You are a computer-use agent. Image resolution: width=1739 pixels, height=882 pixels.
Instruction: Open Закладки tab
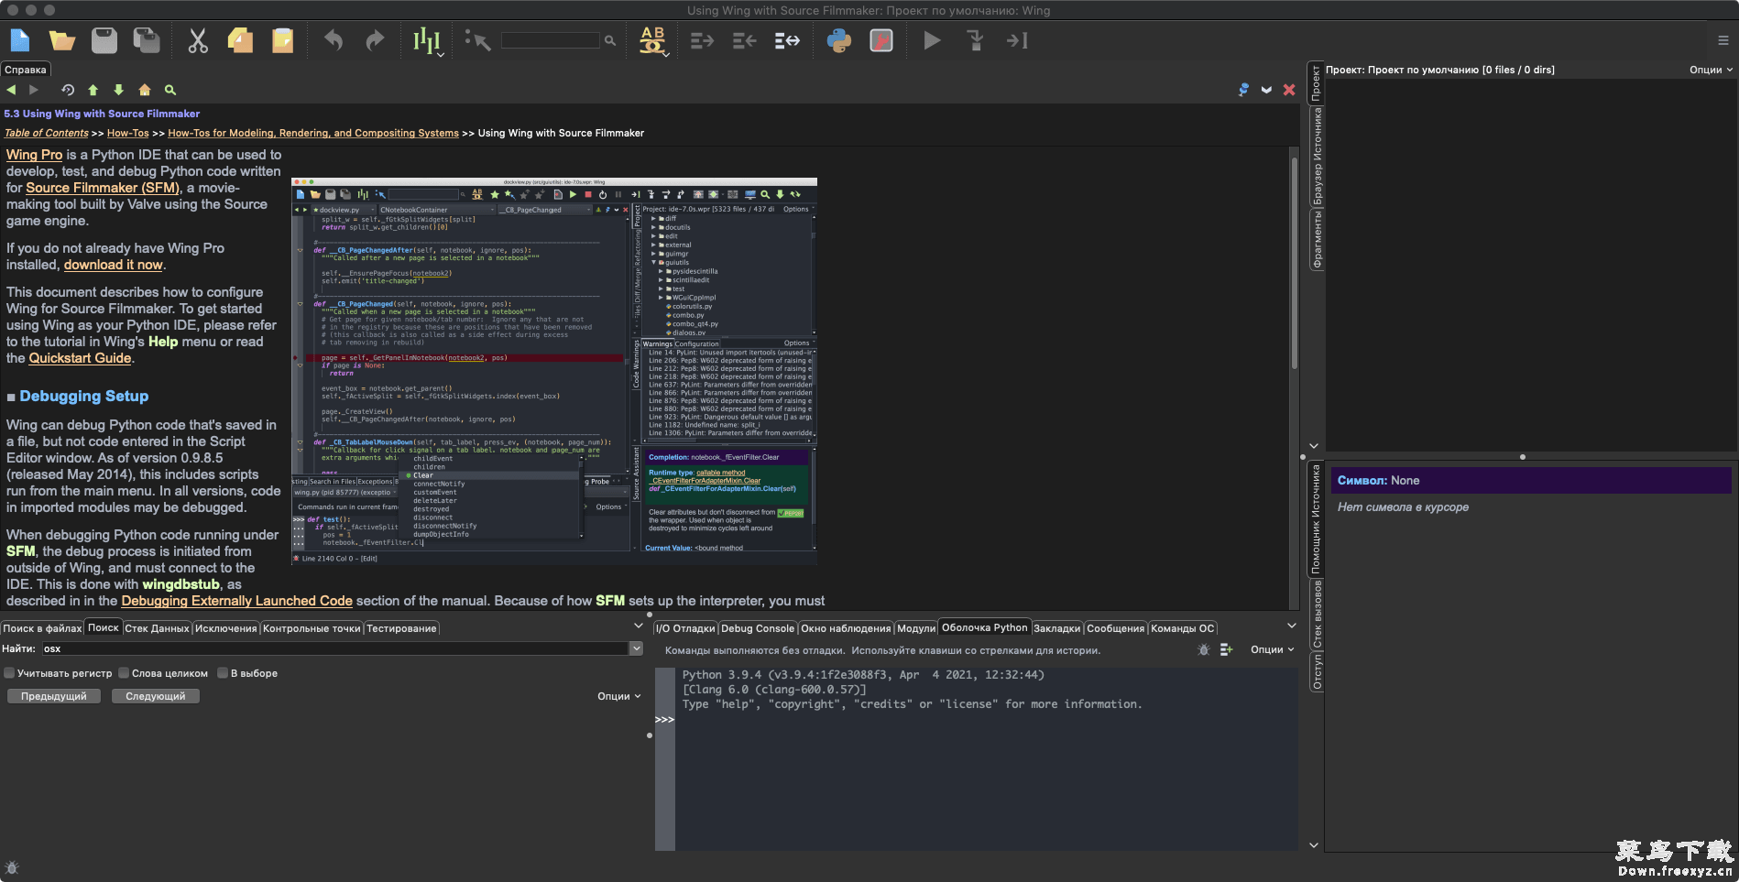[1057, 628]
